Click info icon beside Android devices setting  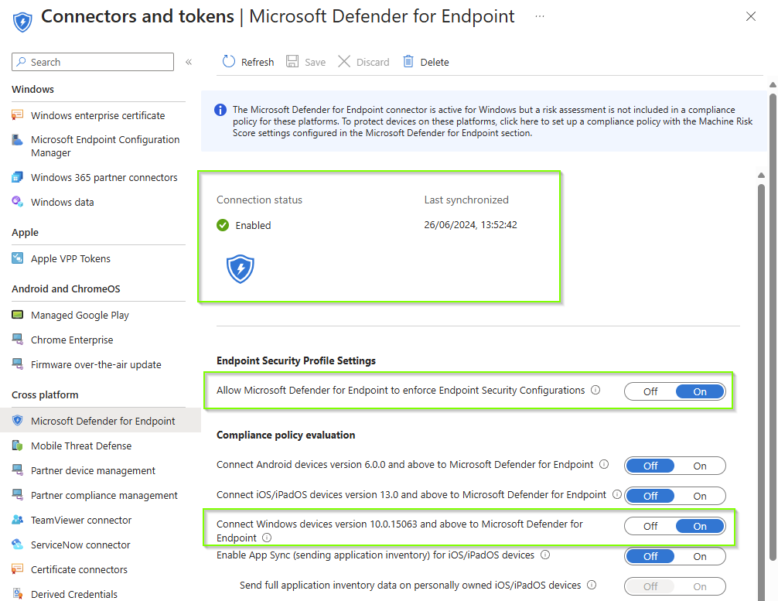click(x=604, y=465)
